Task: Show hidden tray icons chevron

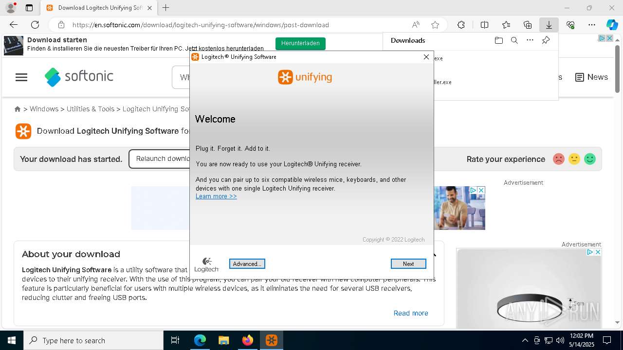Action: 525,340
